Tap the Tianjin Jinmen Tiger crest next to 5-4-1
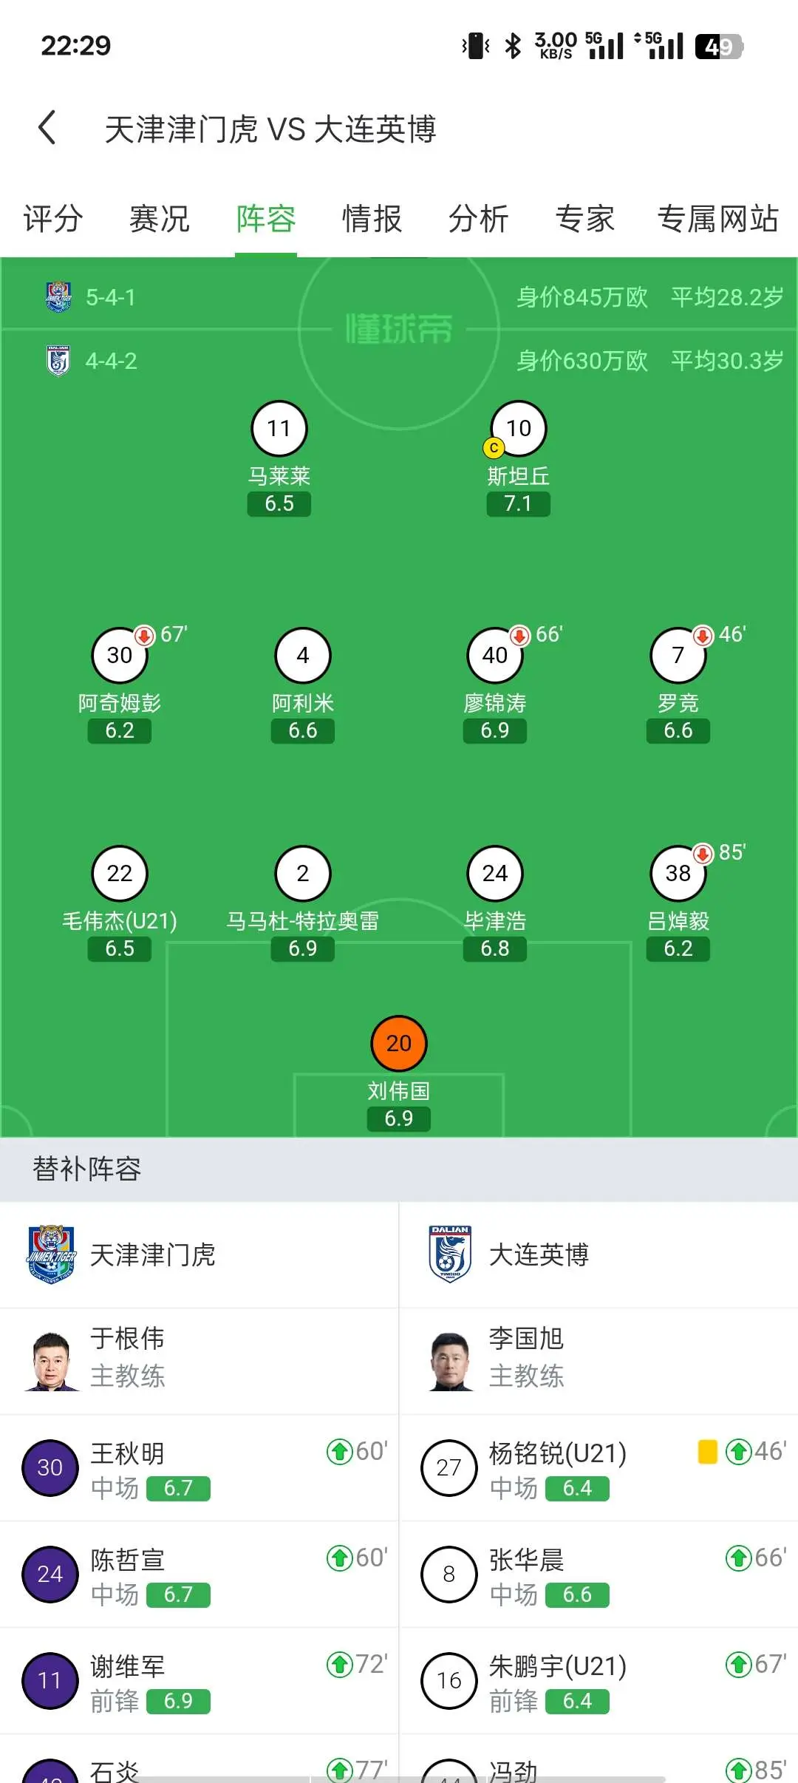The image size is (798, 1783). coord(58,297)
